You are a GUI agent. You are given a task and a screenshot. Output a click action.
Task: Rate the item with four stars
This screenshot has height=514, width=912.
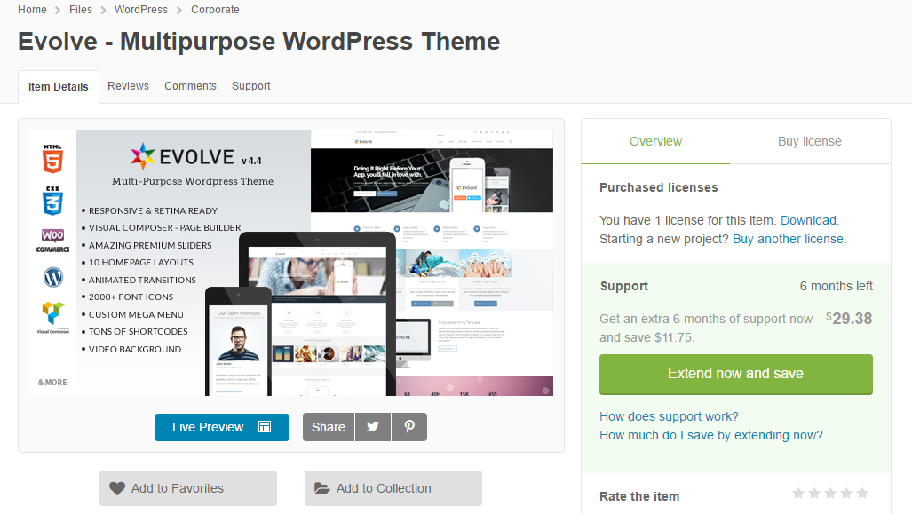click(x=846, y=493)
